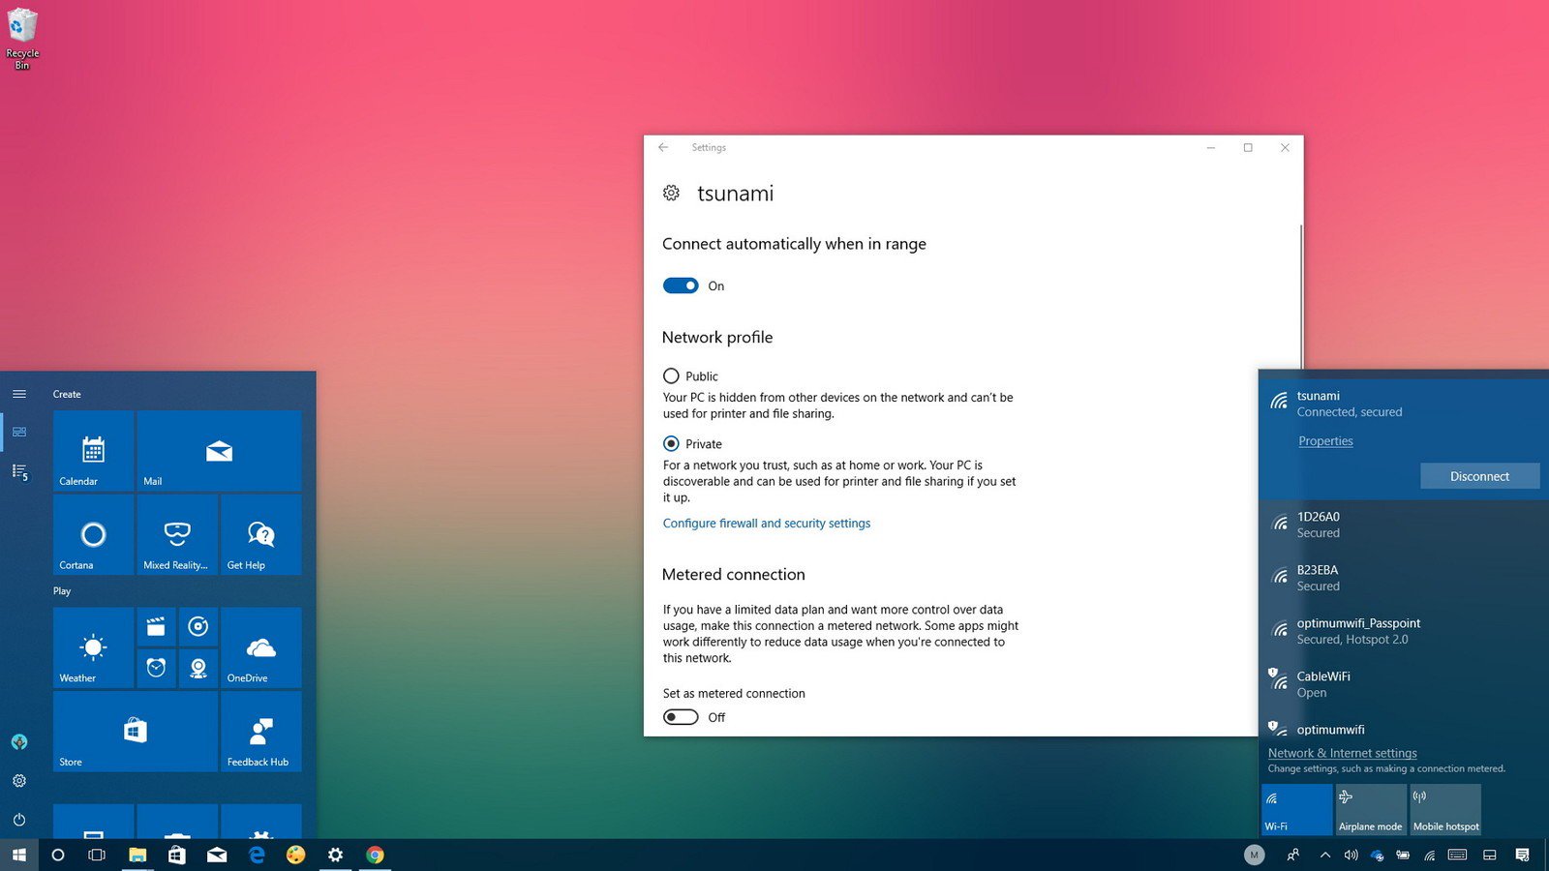1549x871 pixels.
Task: Enable Set as metered connection
Action: [x=681, y=716]
